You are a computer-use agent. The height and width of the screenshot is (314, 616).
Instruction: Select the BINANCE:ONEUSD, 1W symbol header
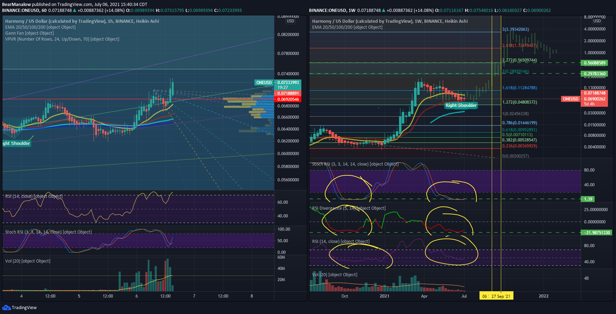332,11
